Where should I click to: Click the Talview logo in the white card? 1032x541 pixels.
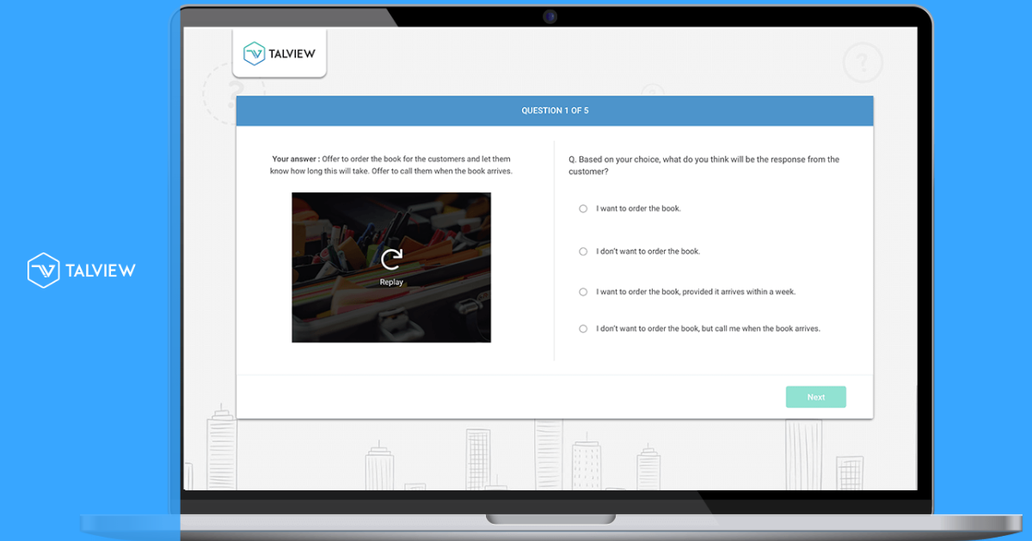coord(279,53)
